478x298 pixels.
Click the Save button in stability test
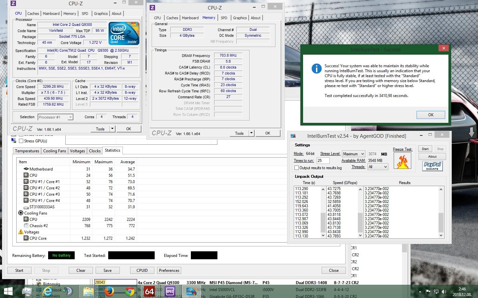(x=108, y=271)
